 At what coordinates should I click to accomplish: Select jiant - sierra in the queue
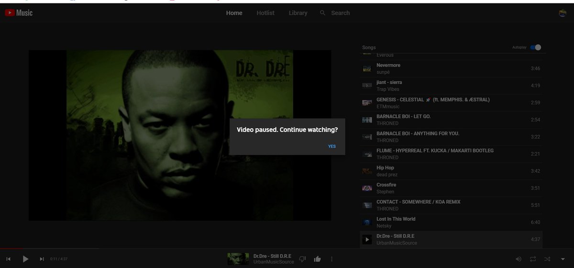pos(452,86)
